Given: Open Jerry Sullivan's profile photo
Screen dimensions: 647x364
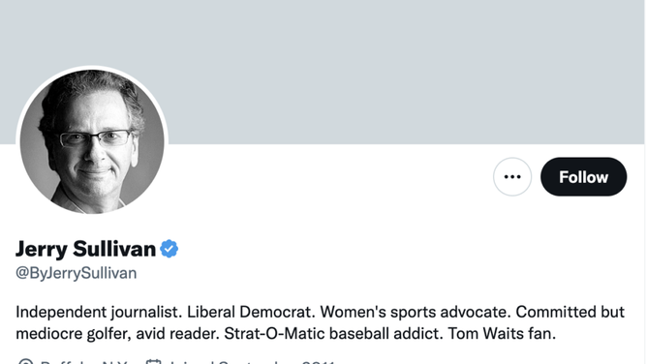Looking at the screenshot, I should point(92,141).
